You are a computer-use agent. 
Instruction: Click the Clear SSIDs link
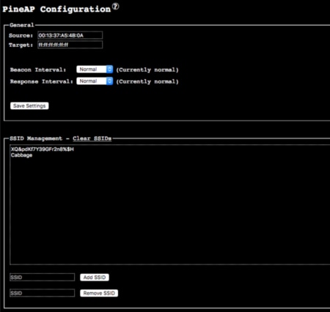[x=92, y=138]
